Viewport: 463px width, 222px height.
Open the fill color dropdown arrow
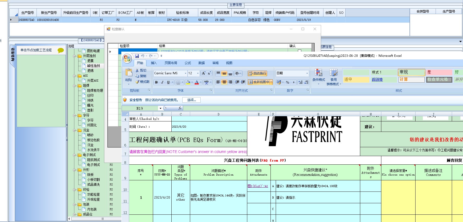pos(192,82)
